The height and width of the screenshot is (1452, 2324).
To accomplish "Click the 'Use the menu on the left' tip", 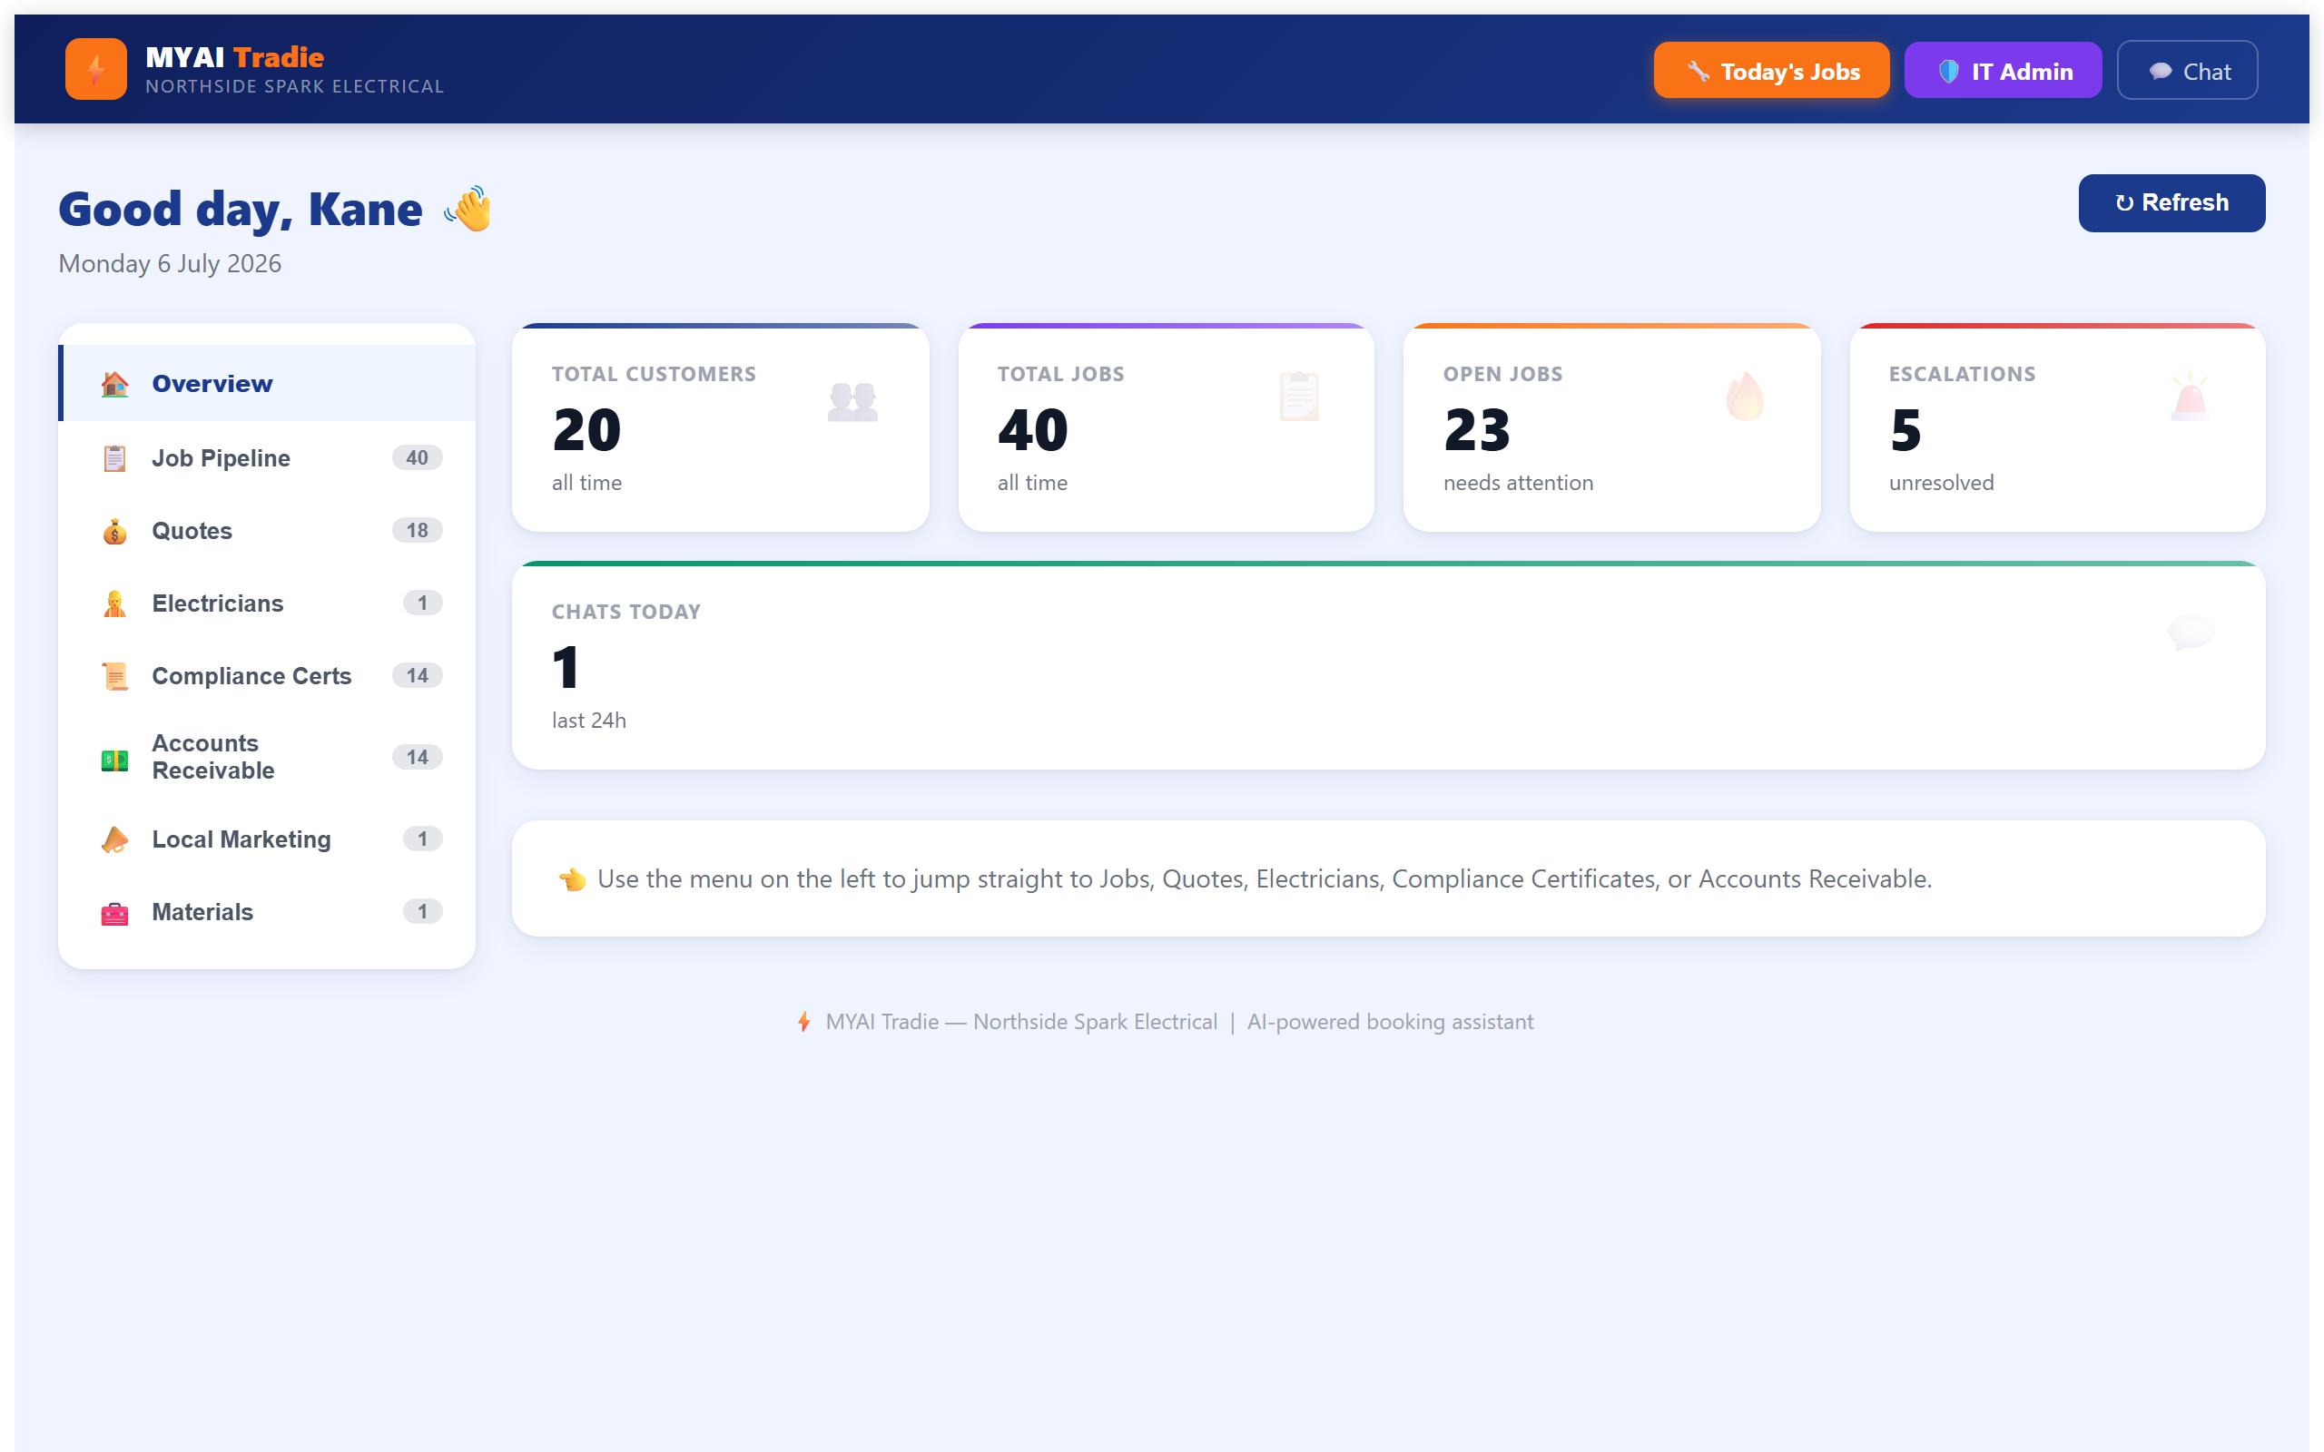I will pyautogui.click(x=1264, y=878).
